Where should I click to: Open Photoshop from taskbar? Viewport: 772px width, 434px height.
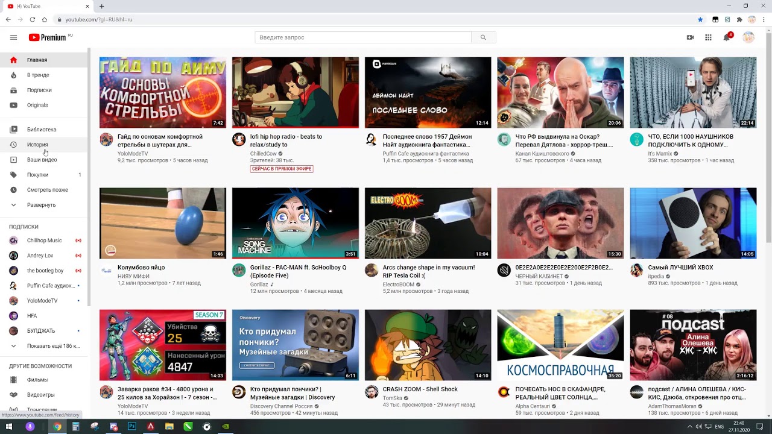point(132,427)
